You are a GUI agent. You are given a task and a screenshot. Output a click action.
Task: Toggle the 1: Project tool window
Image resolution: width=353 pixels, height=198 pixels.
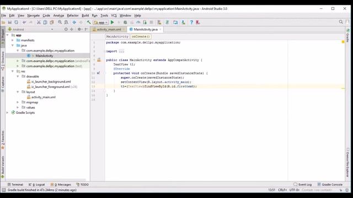(x=3, y=37)
